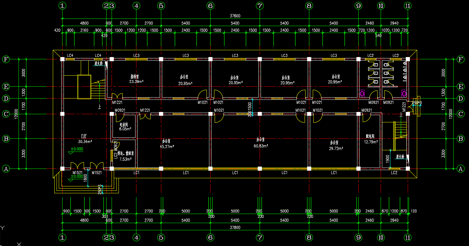The height and width of the screenshot is (246, 469).
Task: Select the 23.39m² area text
Action: [136, 81]
